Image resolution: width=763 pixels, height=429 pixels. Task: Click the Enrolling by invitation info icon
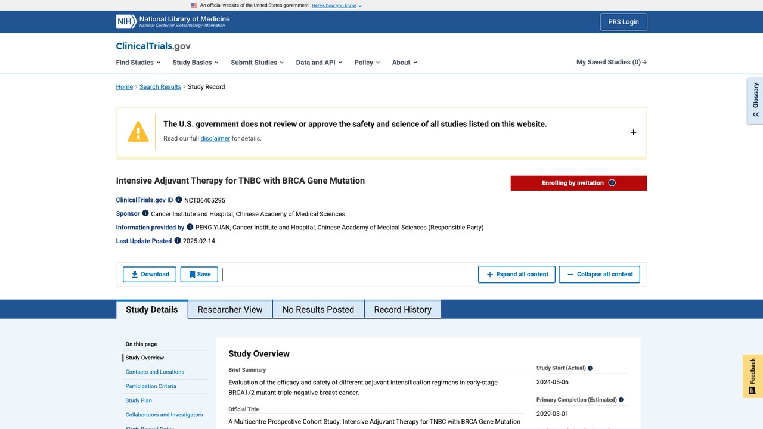612,183
